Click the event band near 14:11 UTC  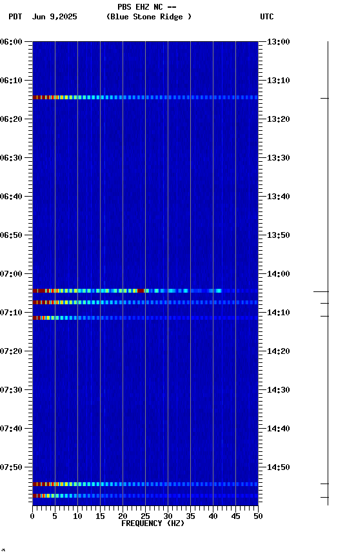145,318
